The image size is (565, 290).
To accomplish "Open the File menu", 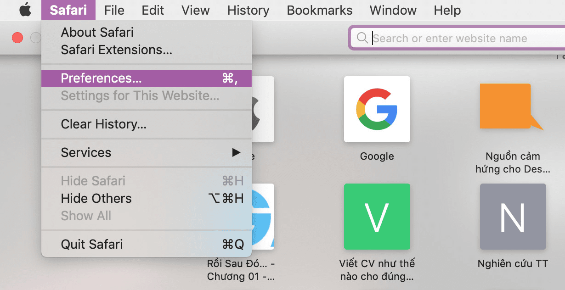I will click(114, 10).
